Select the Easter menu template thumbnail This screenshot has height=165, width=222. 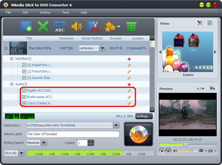188,52
